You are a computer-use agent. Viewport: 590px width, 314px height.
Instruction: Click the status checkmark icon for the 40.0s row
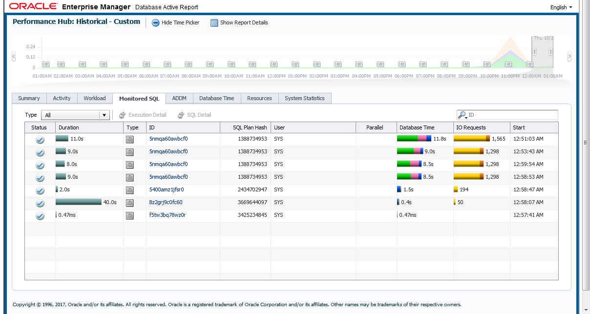pyautogui.click(x=41, y=203)
